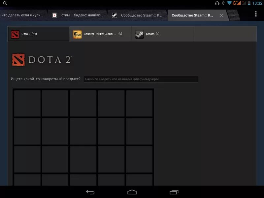
Task: Select the active Сообщество Steam tab title
Action: (x=192, y=15)
